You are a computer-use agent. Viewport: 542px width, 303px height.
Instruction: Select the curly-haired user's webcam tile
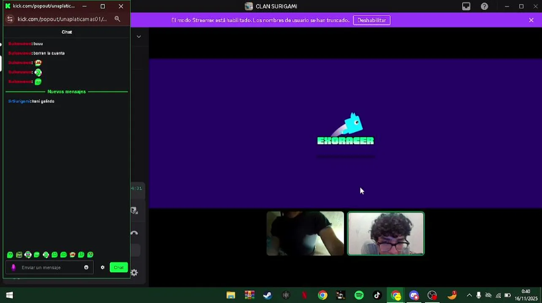[386, 234]
